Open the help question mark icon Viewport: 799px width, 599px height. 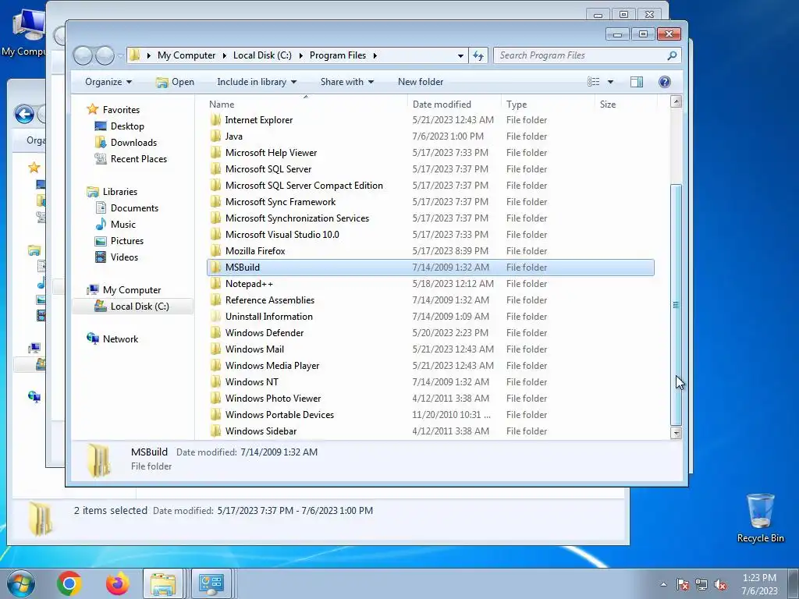pyautogui.click(x=665, y=82)
